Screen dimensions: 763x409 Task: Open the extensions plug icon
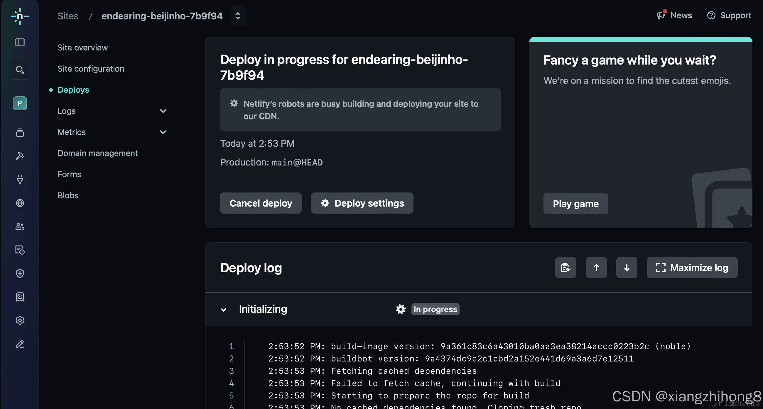[20, 179]
